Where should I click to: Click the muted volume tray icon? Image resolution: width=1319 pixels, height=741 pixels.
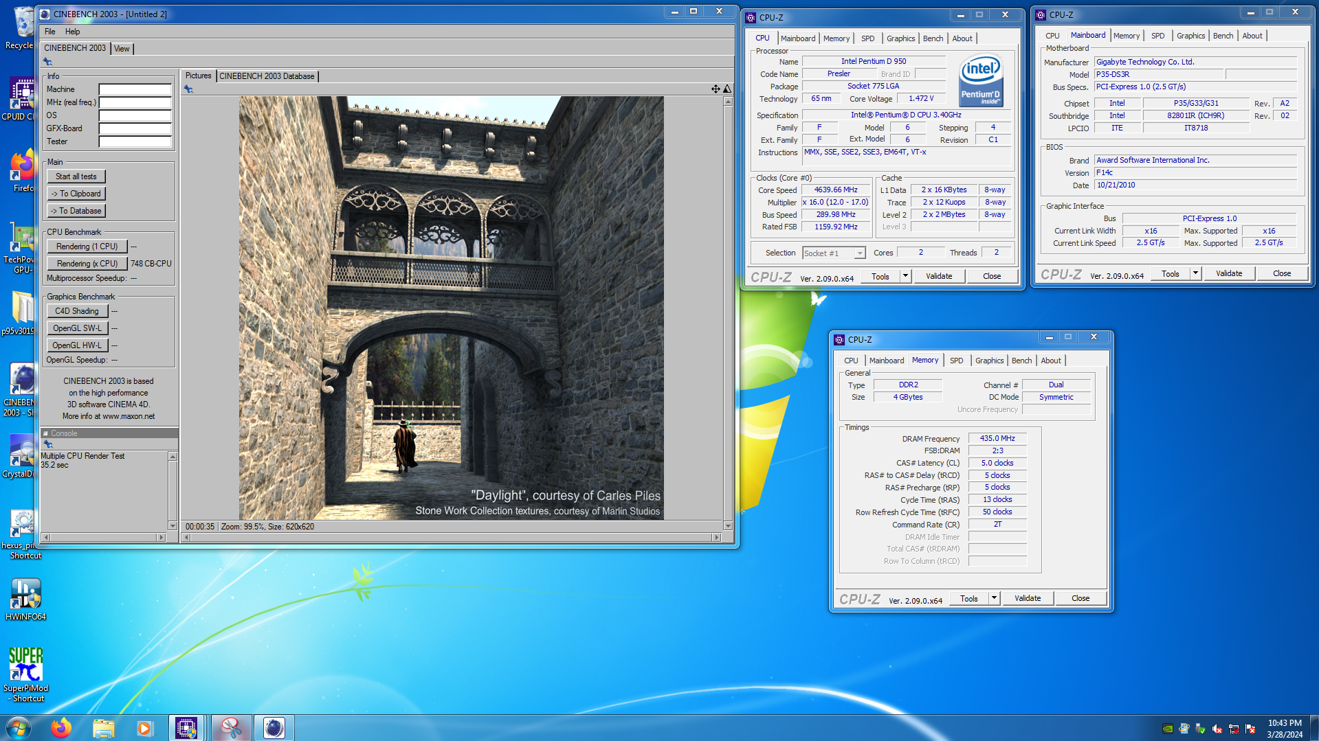(x=1217, y=729)
